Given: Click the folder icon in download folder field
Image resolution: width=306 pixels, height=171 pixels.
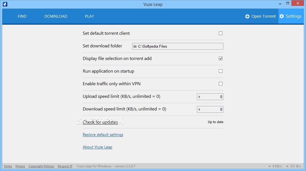Looking at the screenshot, I should [x=135, y=46].
